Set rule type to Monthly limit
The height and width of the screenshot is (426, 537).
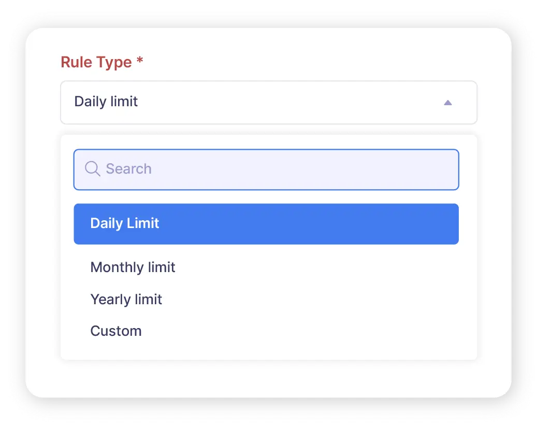pos(133,267)
